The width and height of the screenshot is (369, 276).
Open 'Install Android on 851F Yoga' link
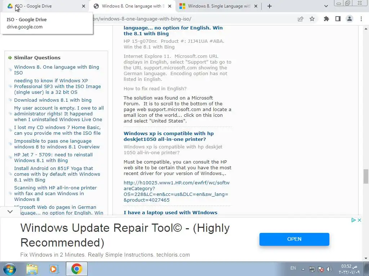point(57,174)
